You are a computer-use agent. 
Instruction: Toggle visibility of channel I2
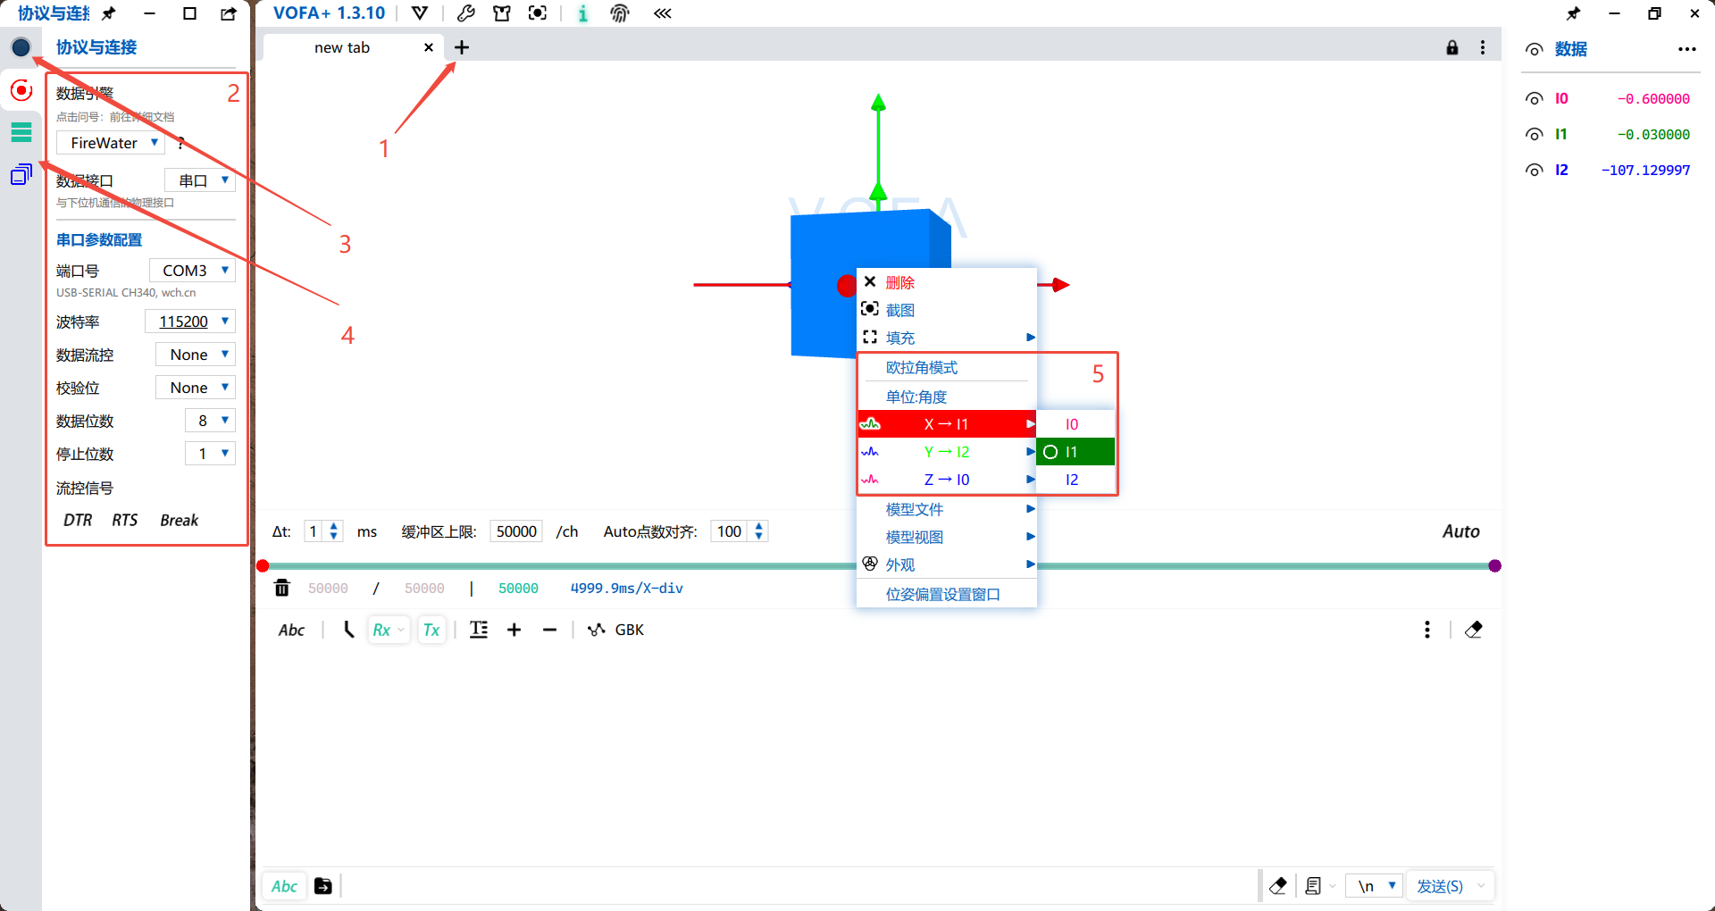click(x=1535, y=170)
